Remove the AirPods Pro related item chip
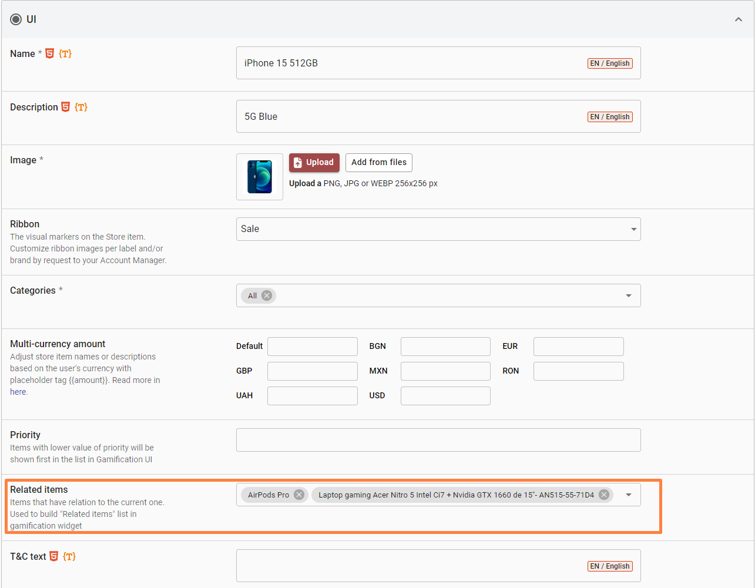The height and width of the screenshot is (588, 755). click(x=299, y=495)
